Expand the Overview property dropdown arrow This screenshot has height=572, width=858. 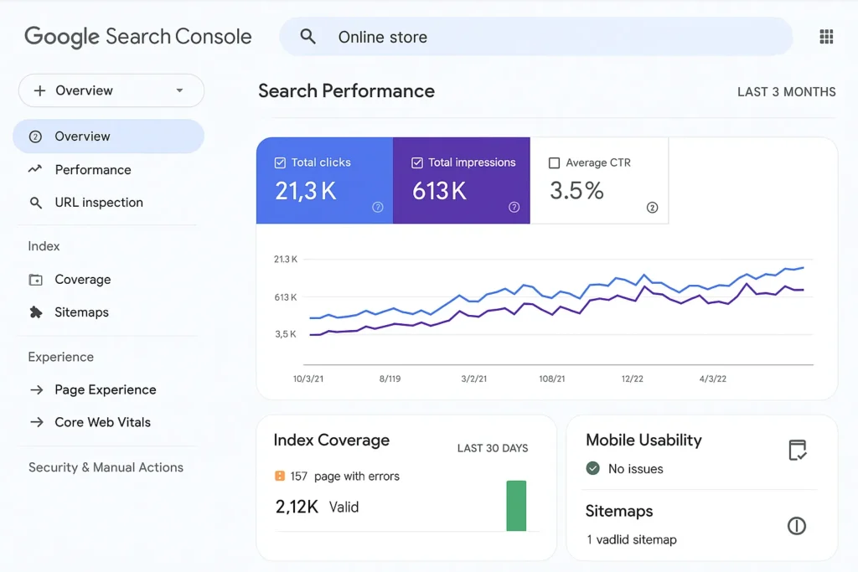click(179, 90)
